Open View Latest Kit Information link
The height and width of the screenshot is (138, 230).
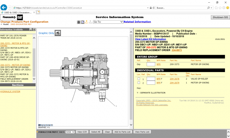point(151,39)
